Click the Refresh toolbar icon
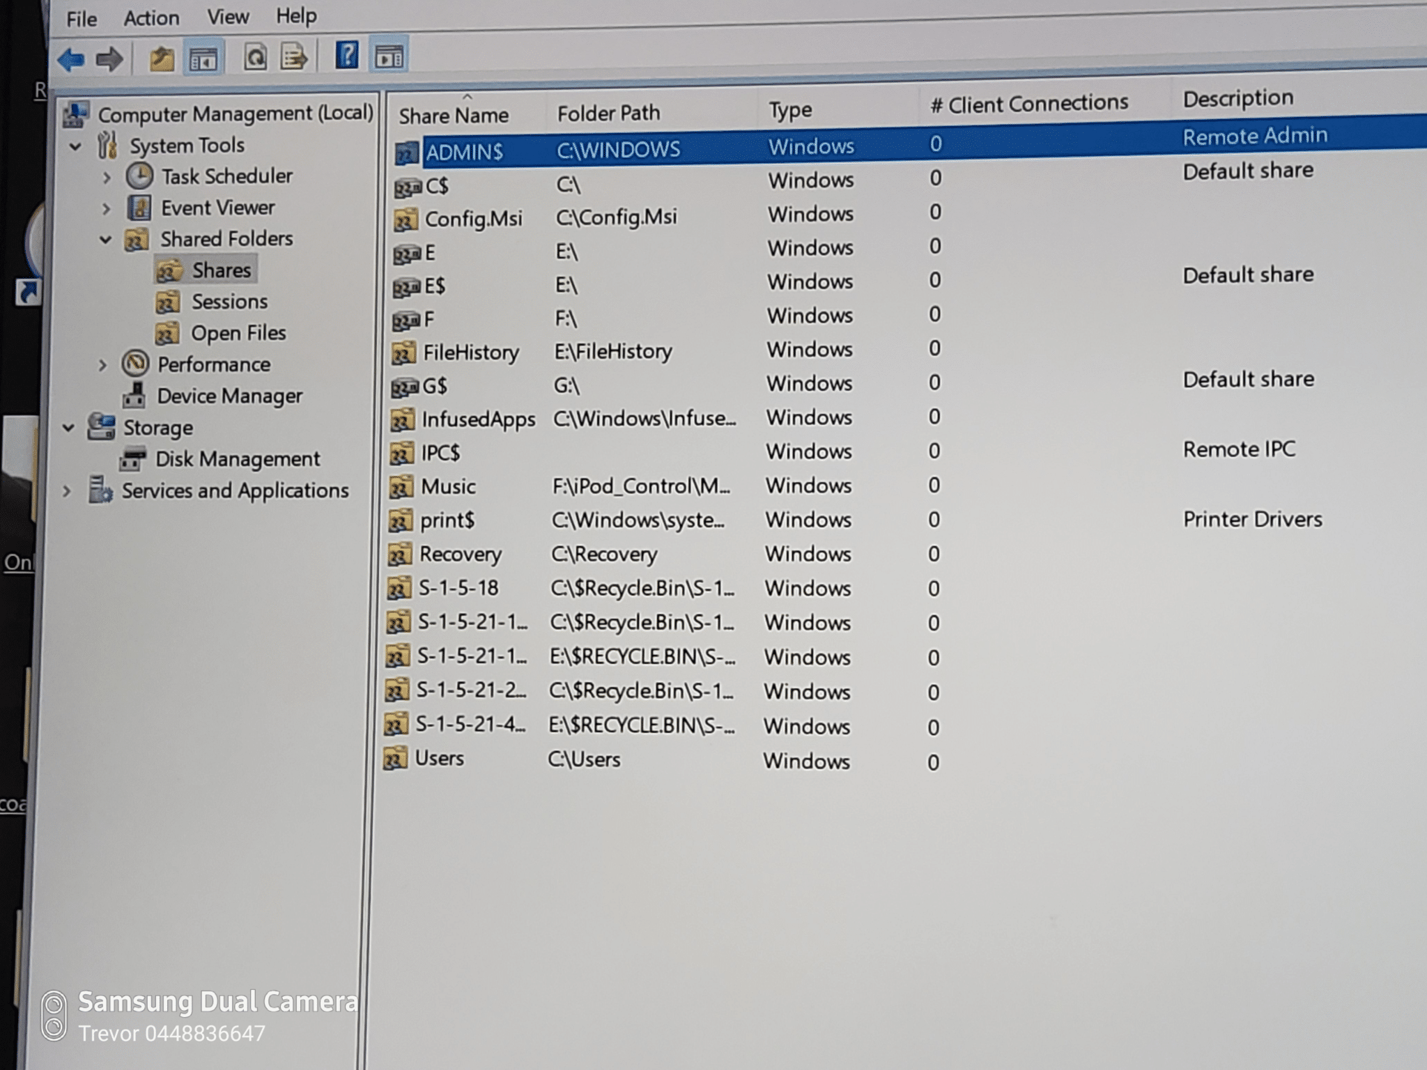 click(255, 58)
